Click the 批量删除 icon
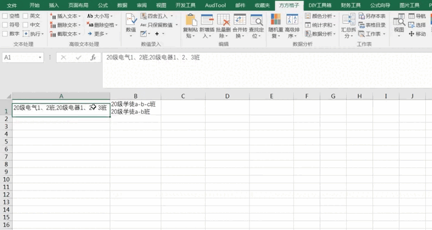The image size is (432, 230). (x=223, y=20)
